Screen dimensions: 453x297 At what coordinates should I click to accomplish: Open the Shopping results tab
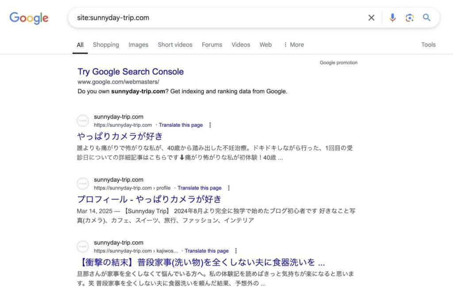[106, 45]
